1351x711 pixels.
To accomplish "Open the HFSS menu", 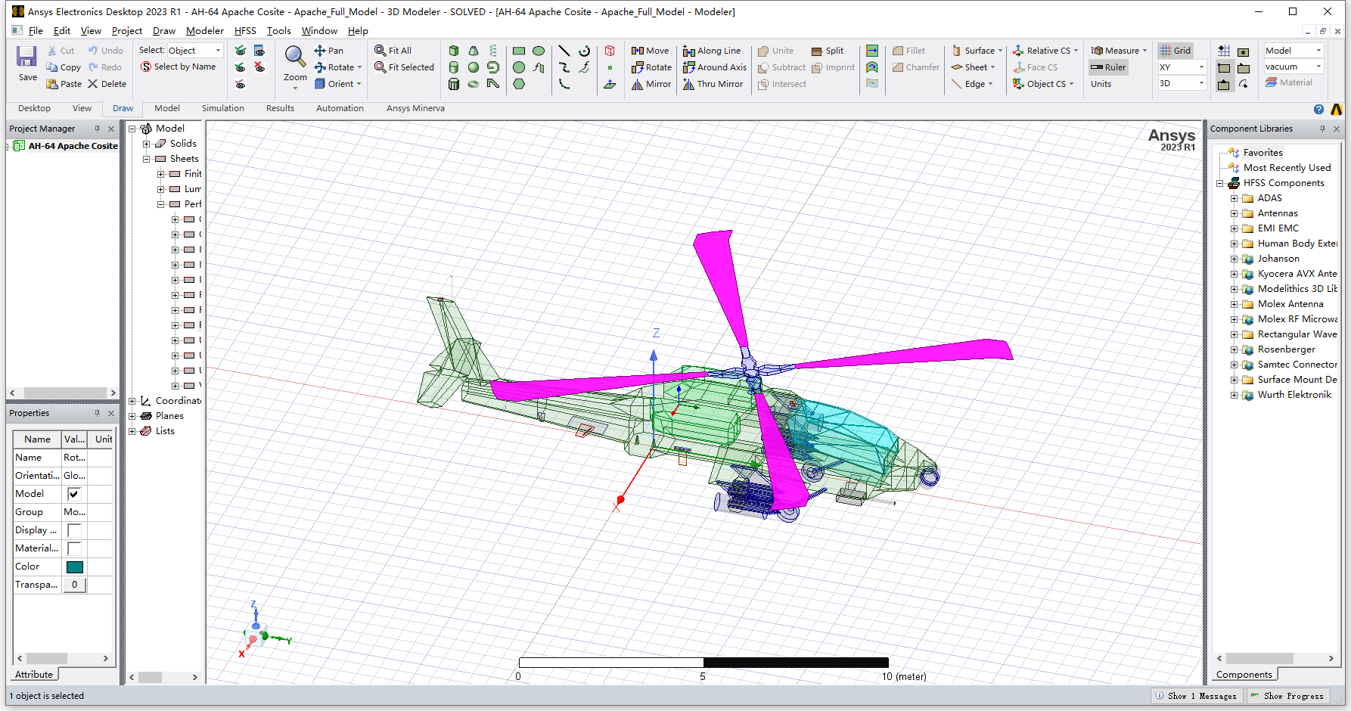I will [x=245, y=31].
